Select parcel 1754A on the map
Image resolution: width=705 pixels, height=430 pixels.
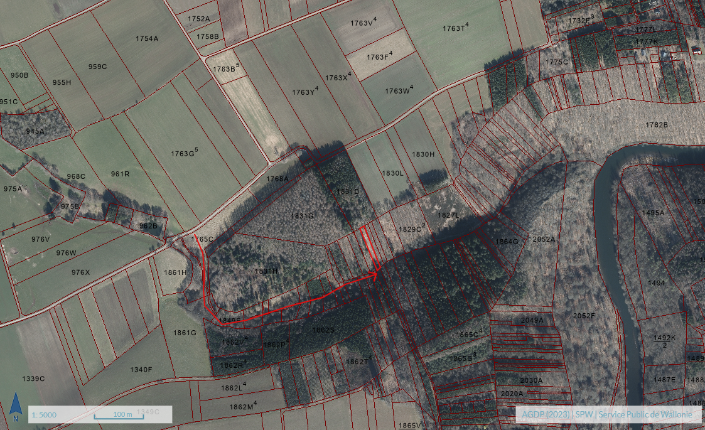pyautogui.click(x=147, y=39)
